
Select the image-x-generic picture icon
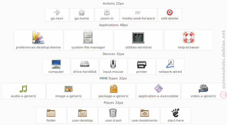pyautogui.click(x=69, y=89)
